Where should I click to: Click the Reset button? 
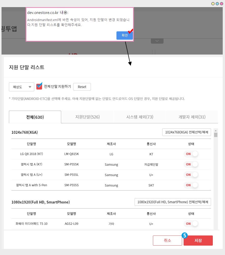(x=82, y=87)
